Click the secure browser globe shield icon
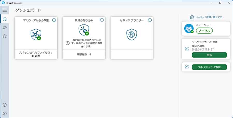This screenshot has width=233, height=118. pos(132,34)
